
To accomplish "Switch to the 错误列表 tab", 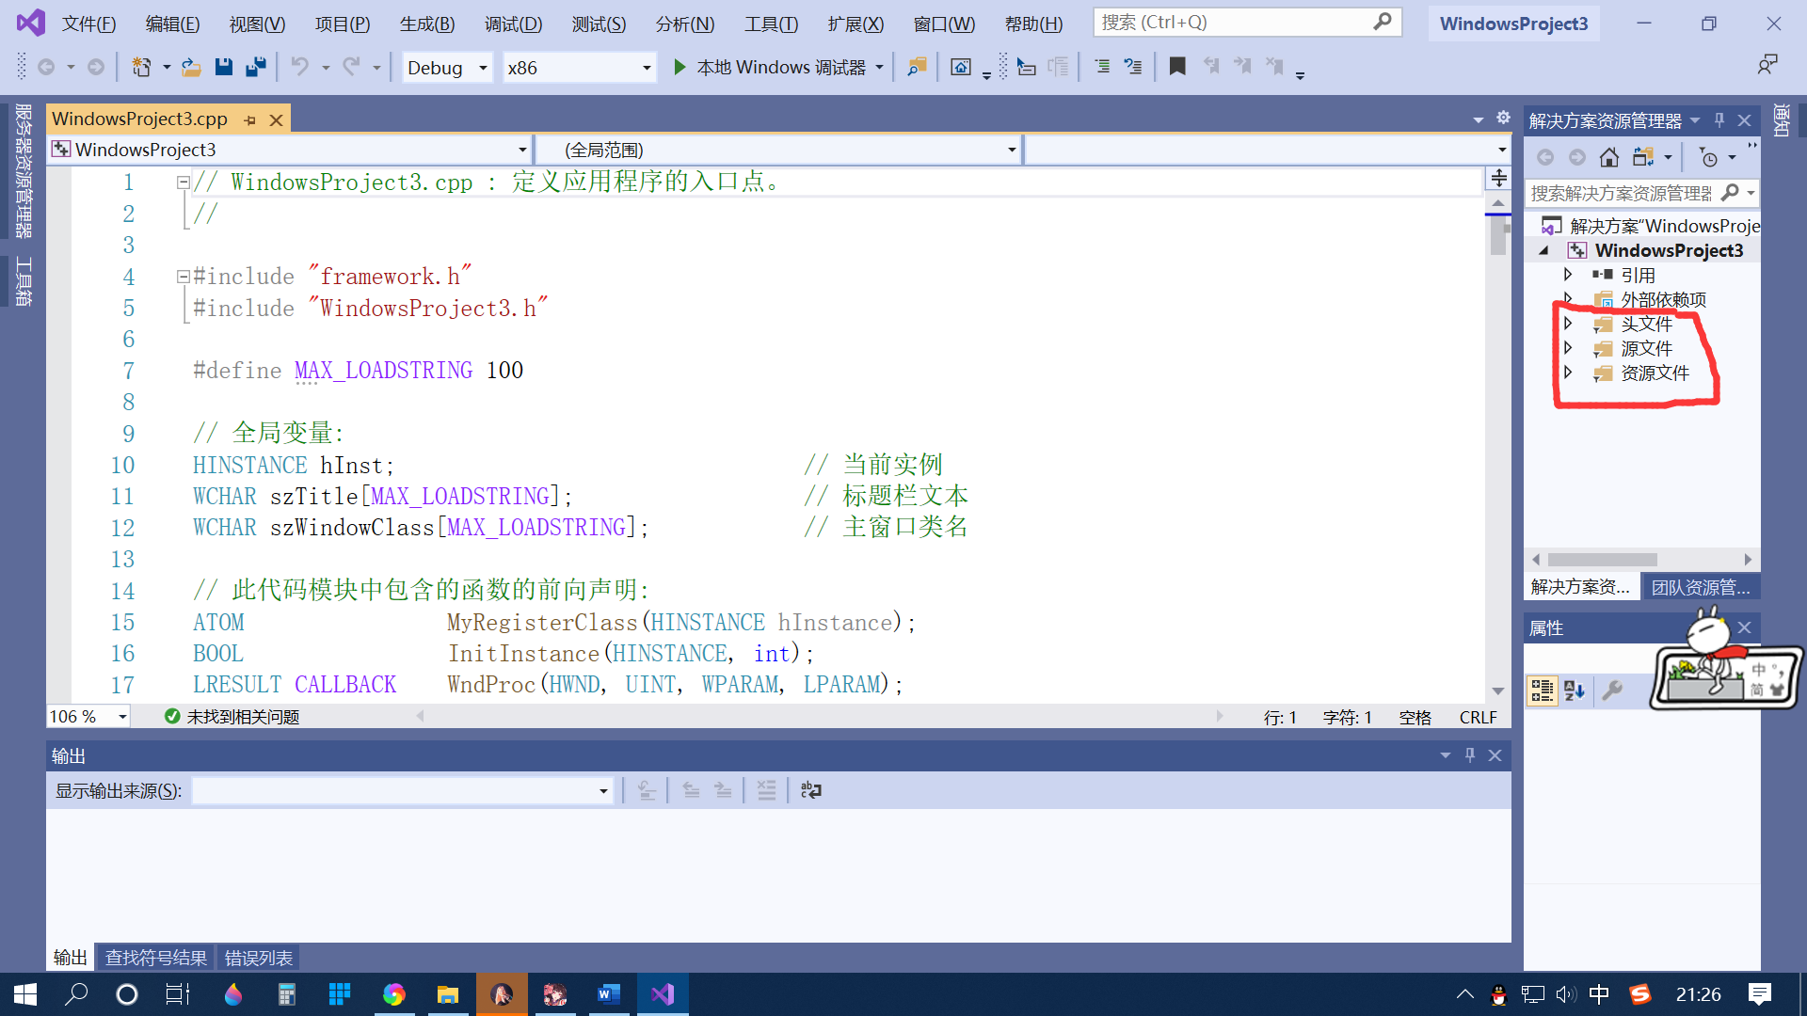I will 258,958.
